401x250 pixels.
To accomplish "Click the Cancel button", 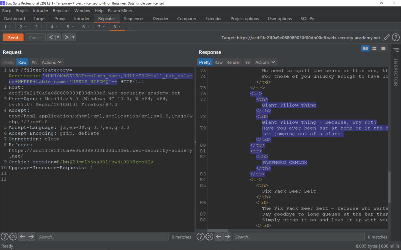I will pos(35,38).
